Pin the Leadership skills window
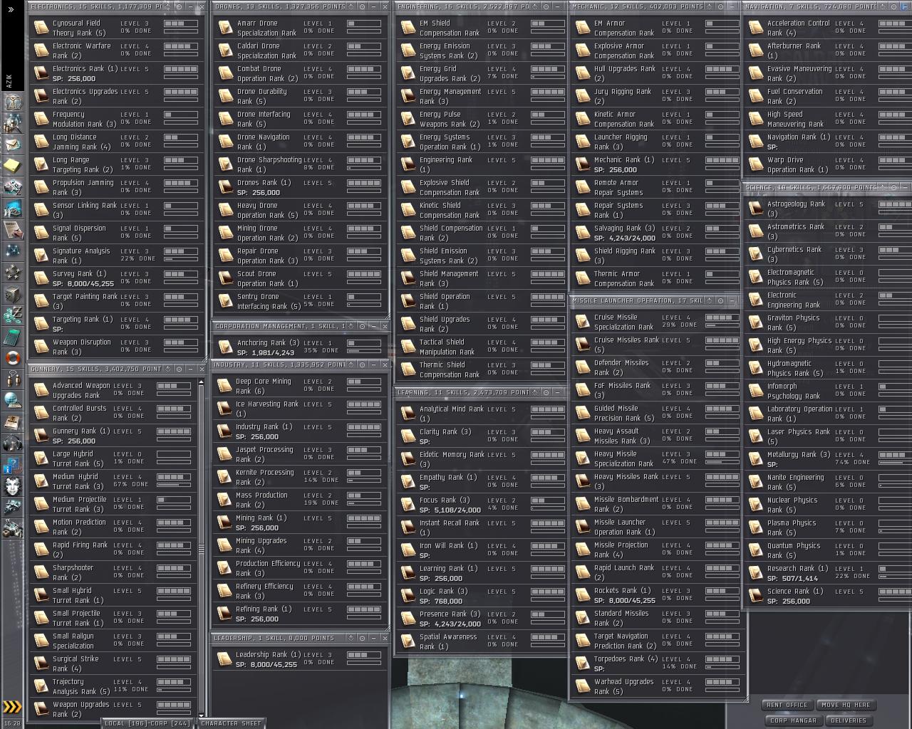This screenshot has width=912, height=729. click(x=352, y=638)
